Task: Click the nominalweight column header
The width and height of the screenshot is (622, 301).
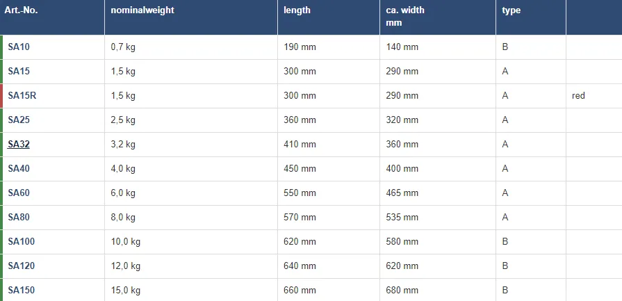Action: click(x=142, y=10)
